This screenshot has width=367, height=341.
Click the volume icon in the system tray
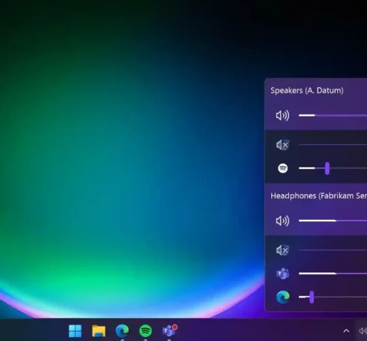(363, 331)
